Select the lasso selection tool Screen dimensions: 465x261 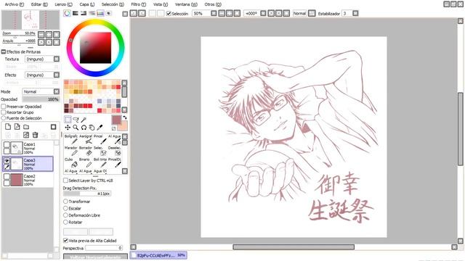(76, 120)
